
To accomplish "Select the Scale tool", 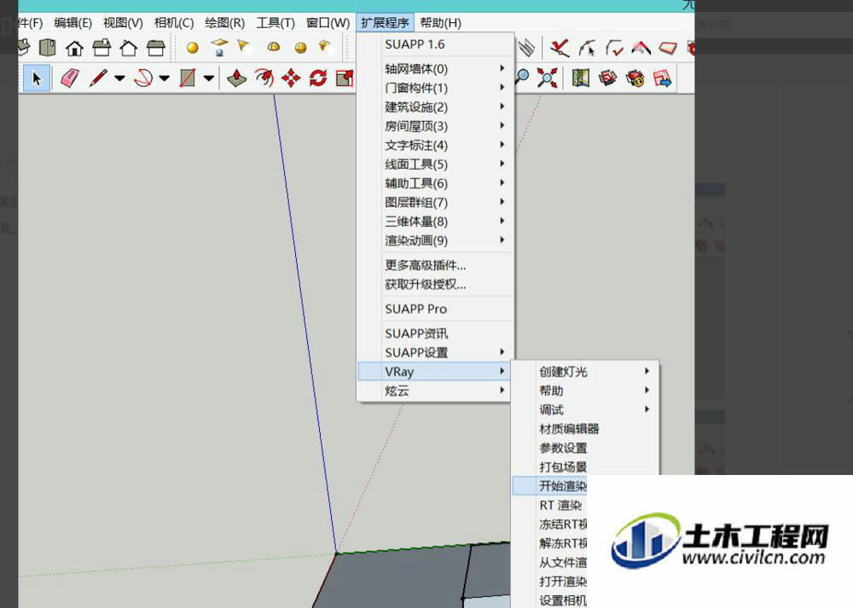I will [x=345, y=78].
